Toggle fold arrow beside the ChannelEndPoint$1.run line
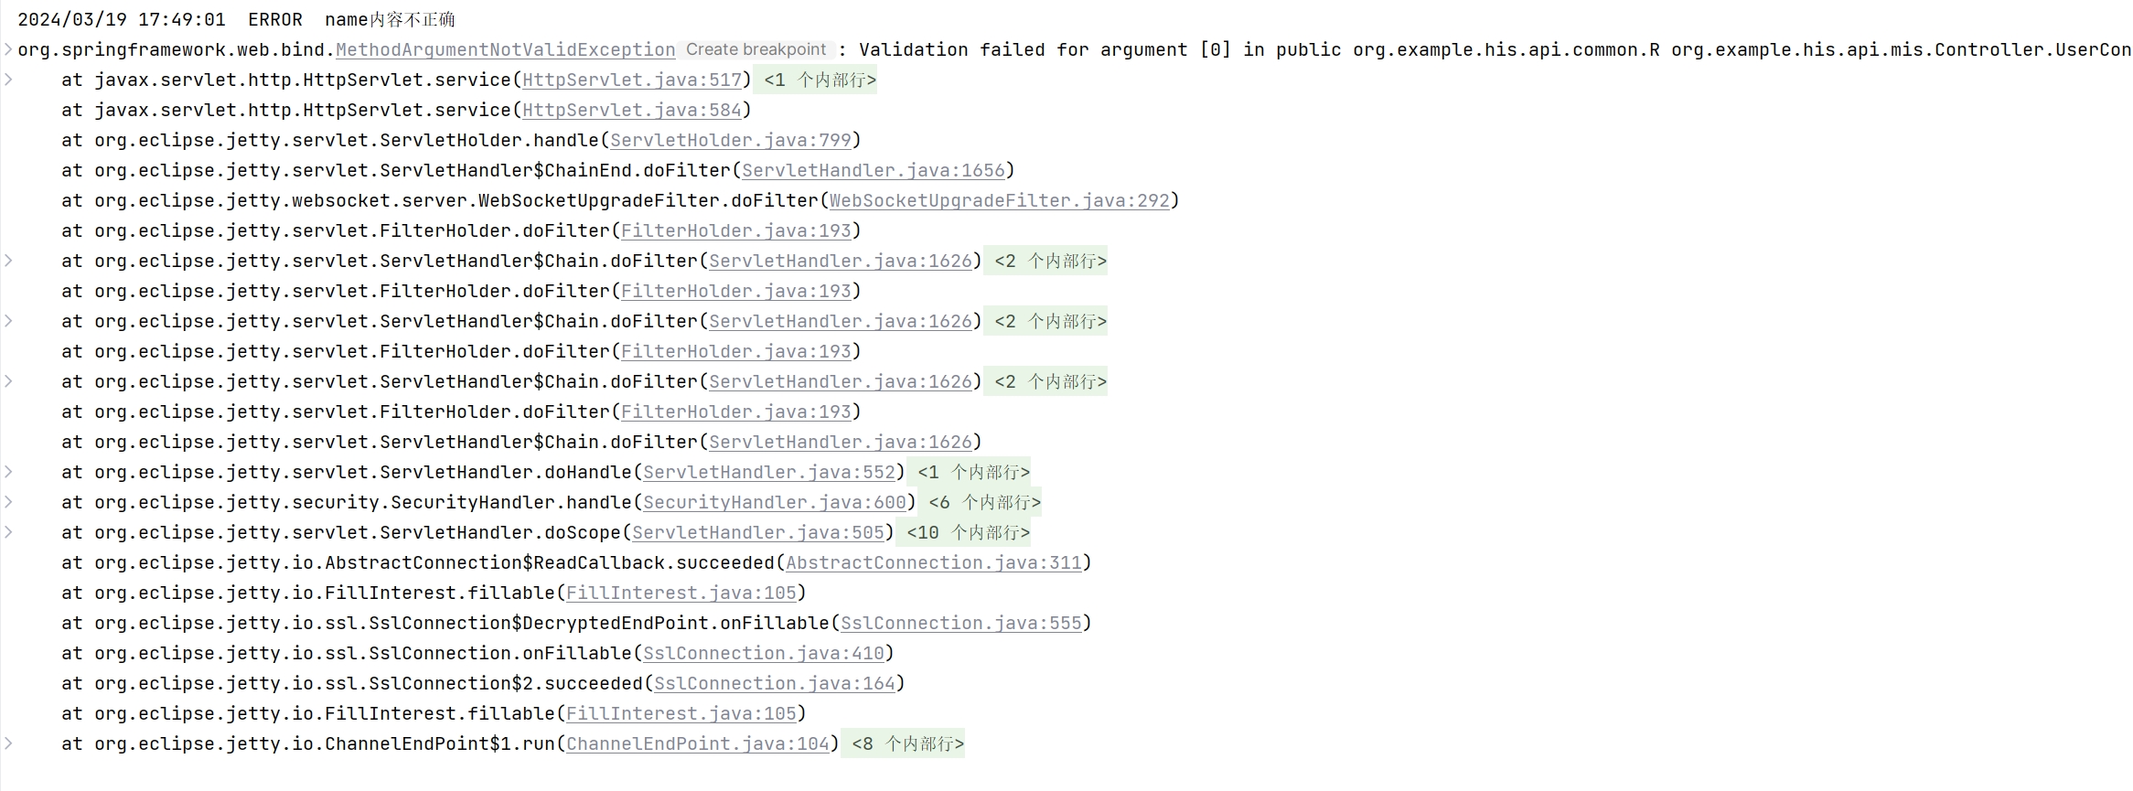Image resolution: width=2133 pixels, height=791 pixels. point(8,743)
